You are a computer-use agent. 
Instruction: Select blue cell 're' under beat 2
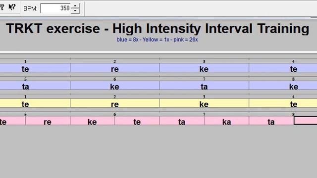115,68
